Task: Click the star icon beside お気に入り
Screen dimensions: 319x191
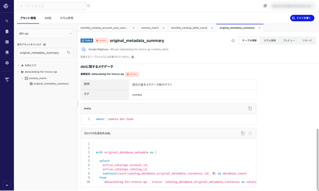Action: (x=23, y=65)
